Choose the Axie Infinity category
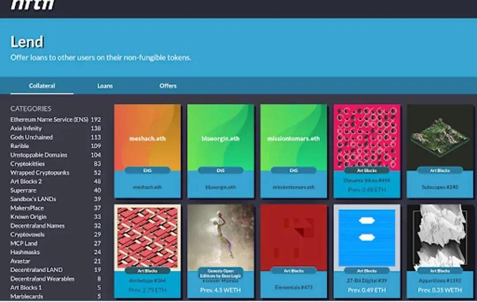Image resolution: width=477 pixels, height=302 pixels. point(26,128)
